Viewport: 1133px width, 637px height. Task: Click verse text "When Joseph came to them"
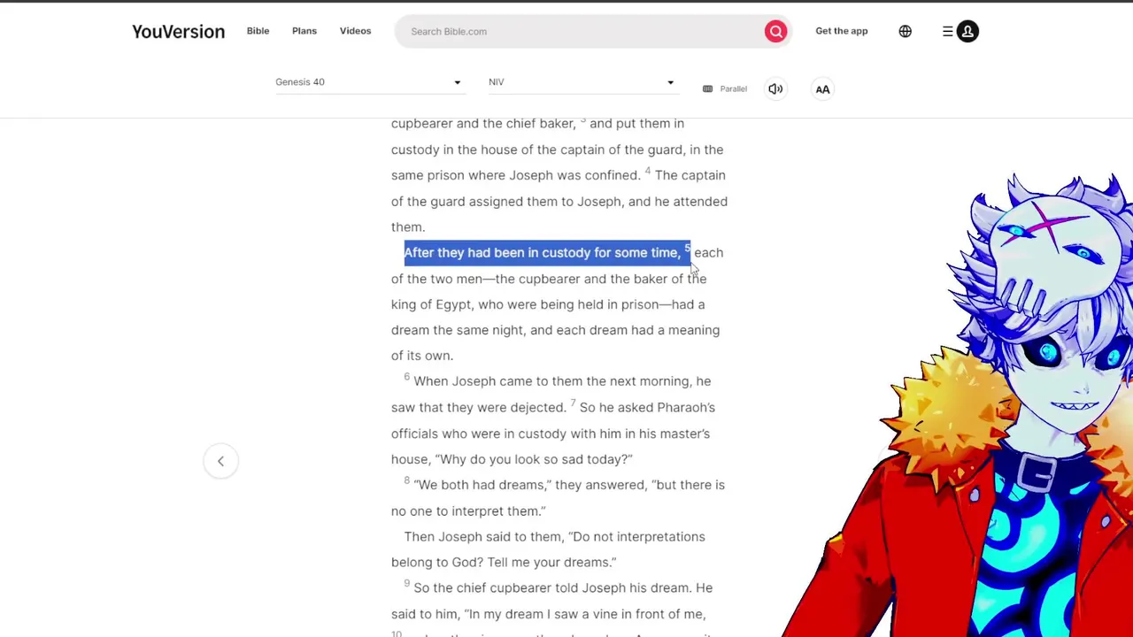[498, 381]
